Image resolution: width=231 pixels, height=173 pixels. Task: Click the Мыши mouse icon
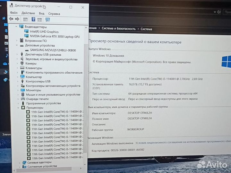(x=23, y=94)
